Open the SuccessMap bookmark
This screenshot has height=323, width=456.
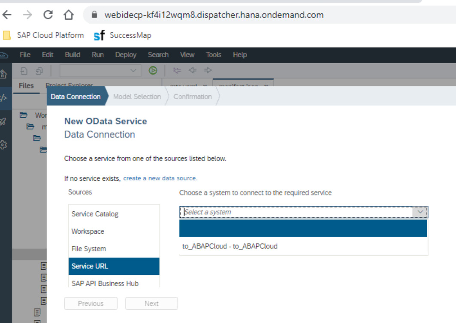pos(123,35)
